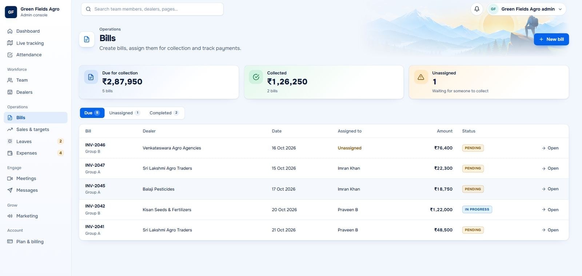This screenshot has width=582, height=276.
Task: Open bill INV-2045
Action: (550, 189)
